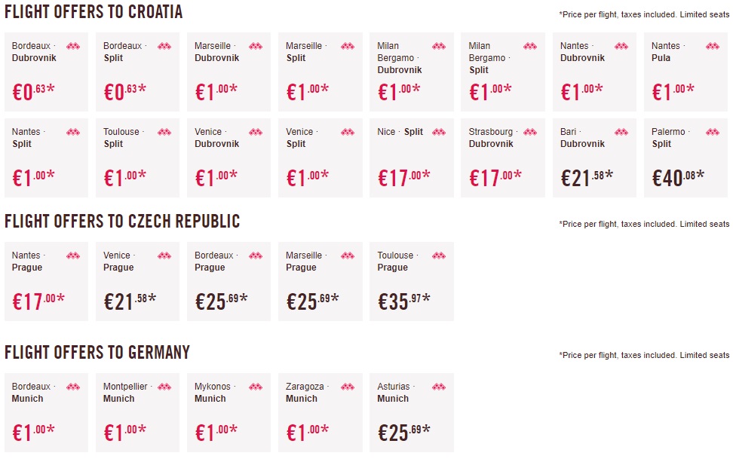Open Zaragoza to Munich flight offer

[320, 412]
